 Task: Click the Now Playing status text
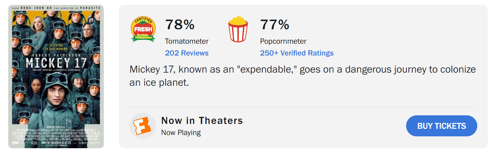point(181,133)
